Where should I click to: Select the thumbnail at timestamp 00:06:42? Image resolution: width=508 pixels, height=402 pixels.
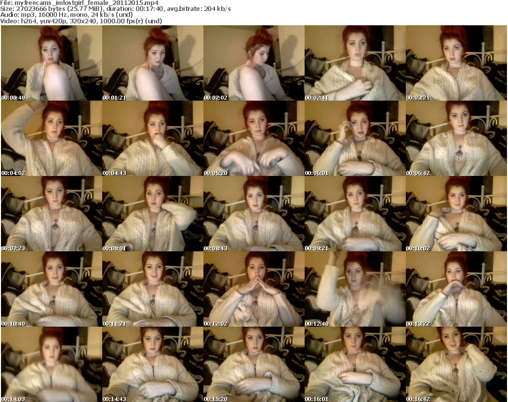pyautogui.click(x=456, y=138)
